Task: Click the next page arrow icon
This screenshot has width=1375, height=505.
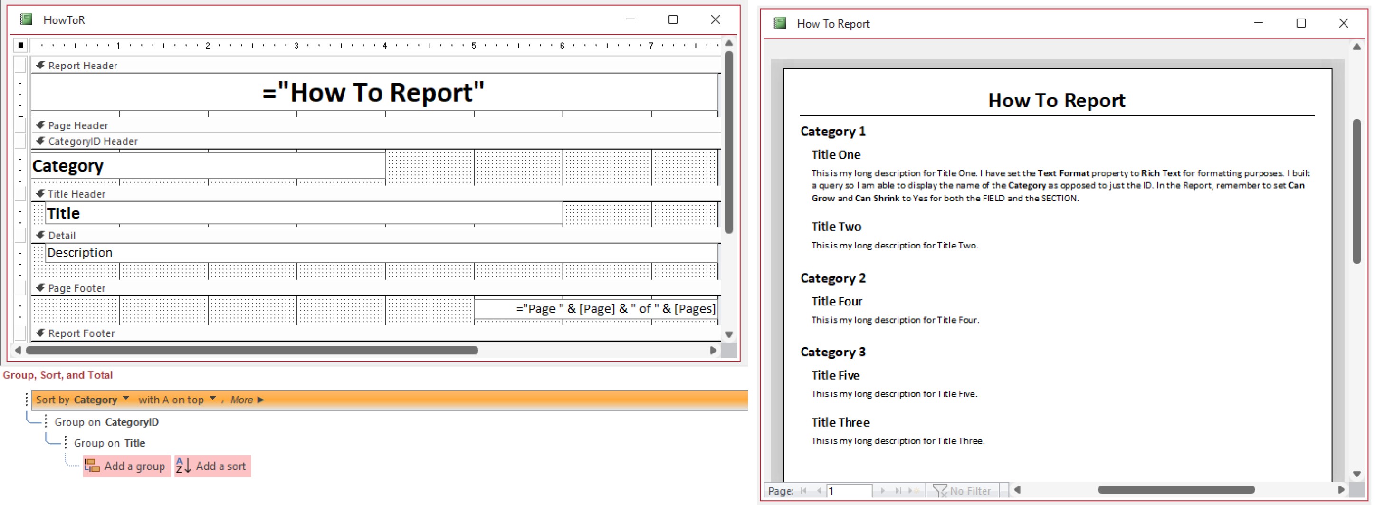Action: point(882,491)
